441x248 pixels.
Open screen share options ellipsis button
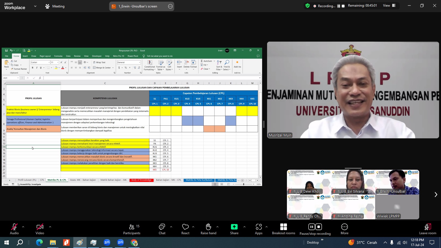pos(170,6)
